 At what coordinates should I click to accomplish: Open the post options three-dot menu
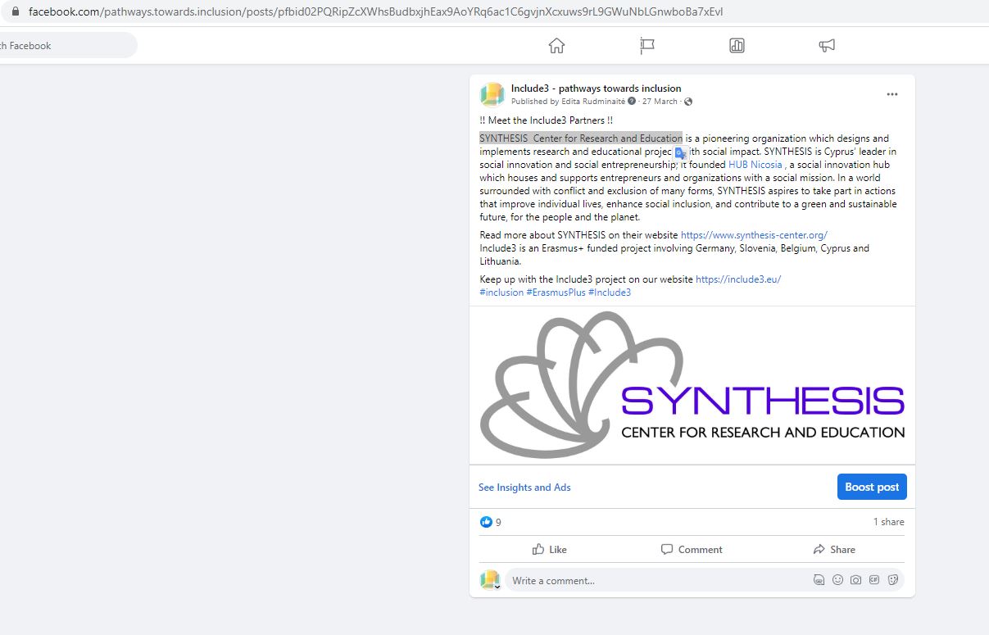(892, 94)
